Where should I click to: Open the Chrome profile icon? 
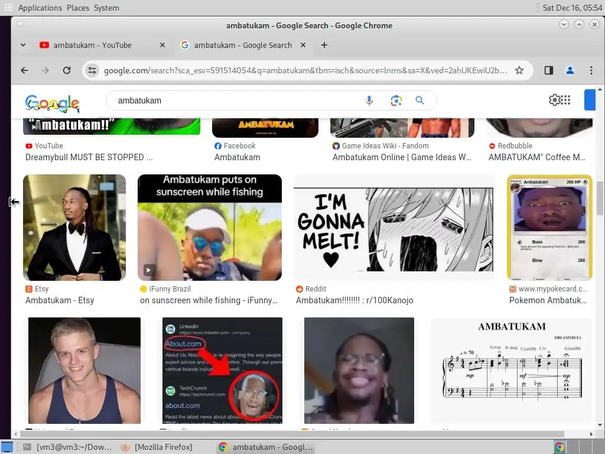click(x=570, y=70)
